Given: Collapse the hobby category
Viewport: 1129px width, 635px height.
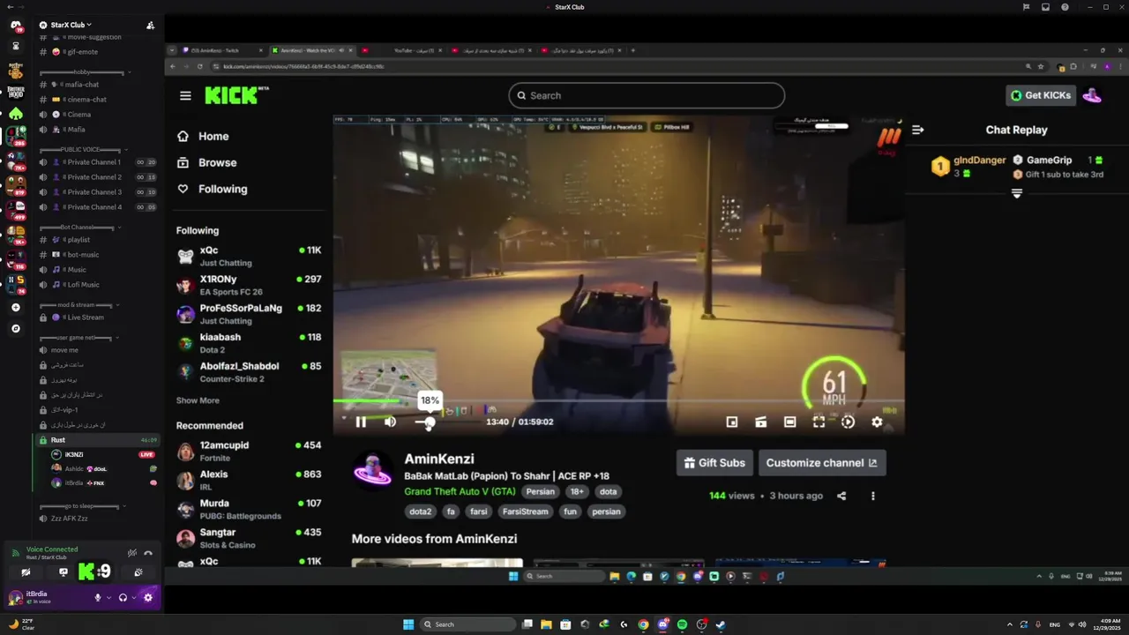Looking at the screenshot, I should click(86, 71).
